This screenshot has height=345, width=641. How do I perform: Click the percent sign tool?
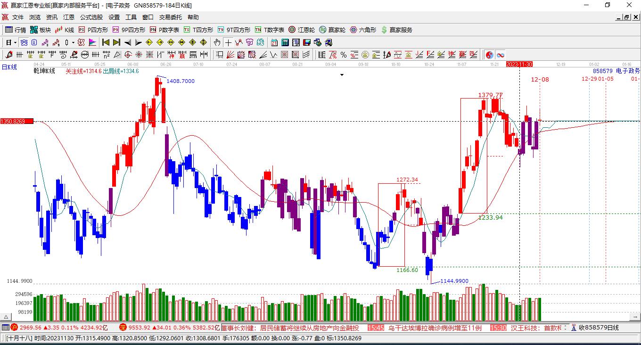(343, 55)
